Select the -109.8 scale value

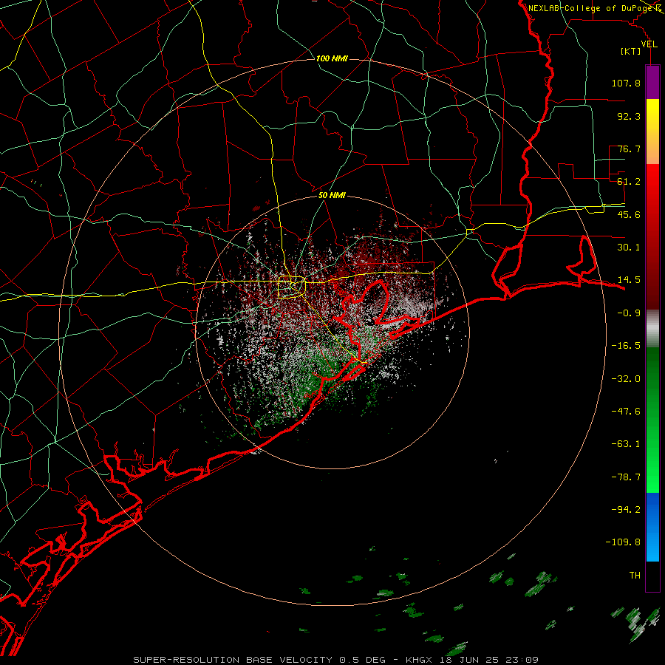tap(623, 542)
